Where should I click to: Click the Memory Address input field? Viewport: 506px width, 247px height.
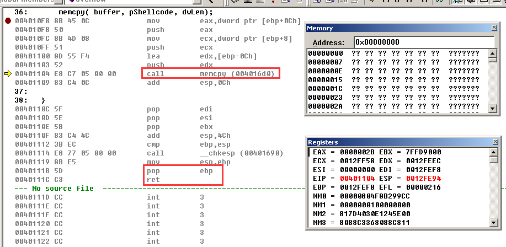424,42
